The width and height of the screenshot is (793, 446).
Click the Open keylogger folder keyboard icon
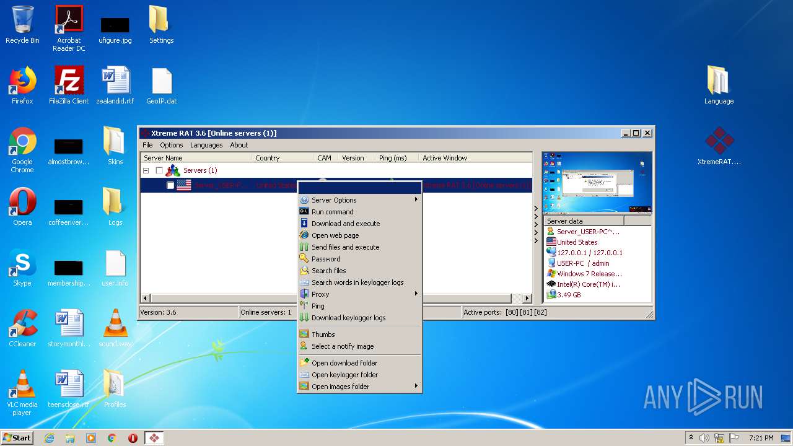coord(304,375)
